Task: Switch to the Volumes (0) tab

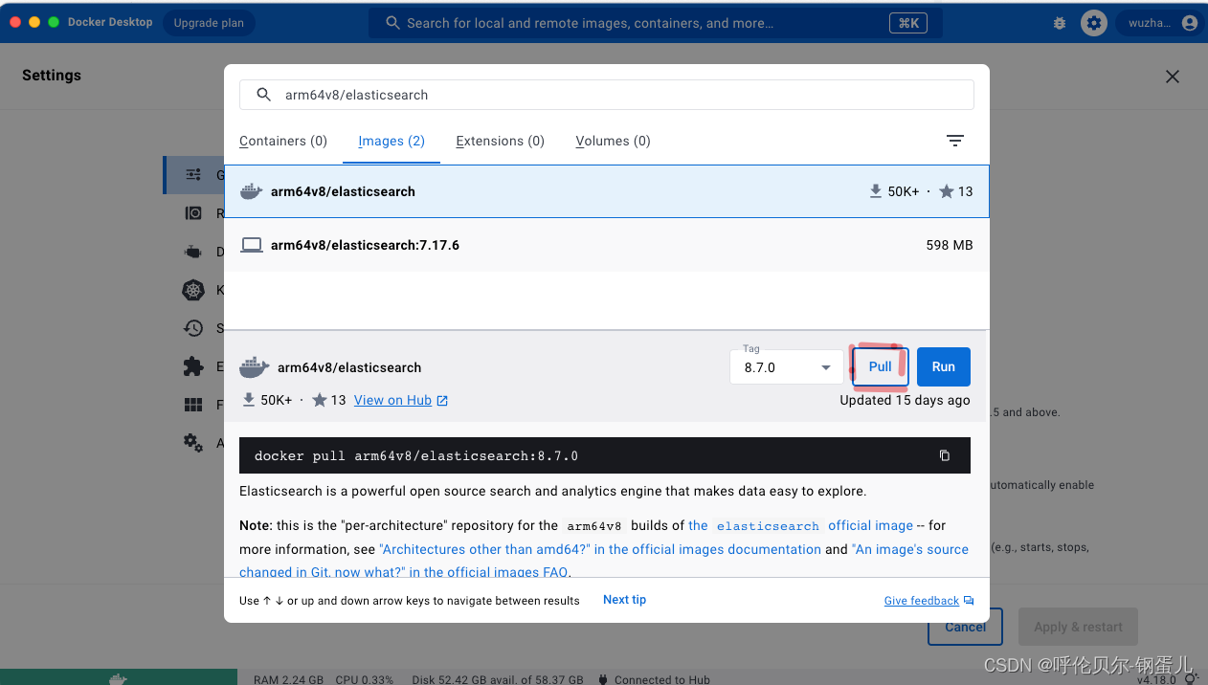Action: point(613,141)
